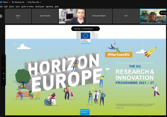
Task: Click the 'THE EU' heading on the slide
Action: [135, 66]
